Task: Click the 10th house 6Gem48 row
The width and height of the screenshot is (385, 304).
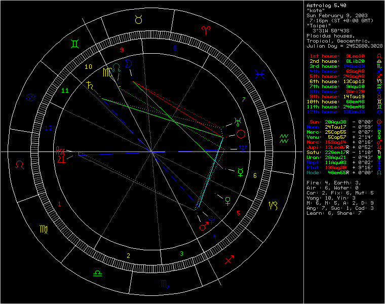Action: [x=345, y=102]
